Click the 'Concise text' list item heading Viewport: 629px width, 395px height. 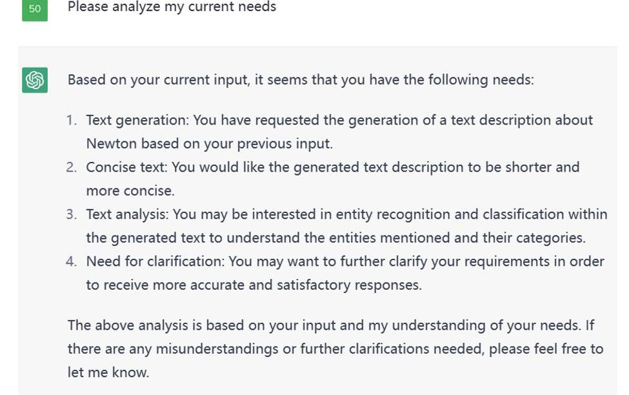[x=126, y=167]
